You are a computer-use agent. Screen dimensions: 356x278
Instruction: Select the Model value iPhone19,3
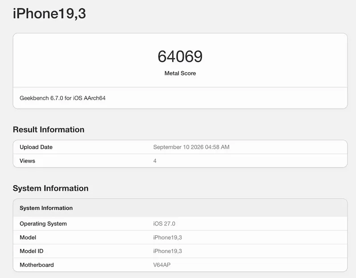point(168,237)
